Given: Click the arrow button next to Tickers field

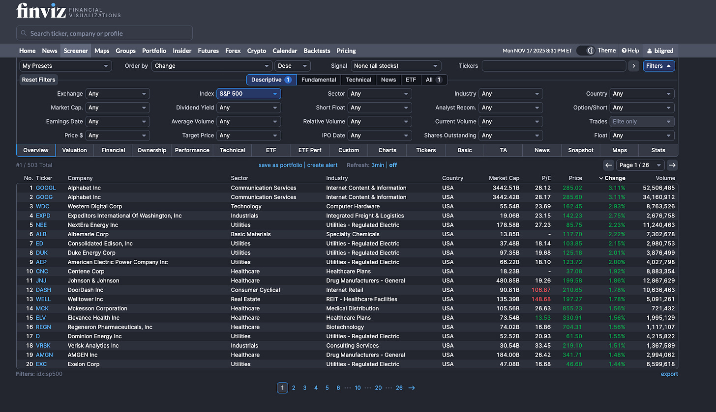Looking at the screenshot, I should pyautogui.click(x=634, y=66).
